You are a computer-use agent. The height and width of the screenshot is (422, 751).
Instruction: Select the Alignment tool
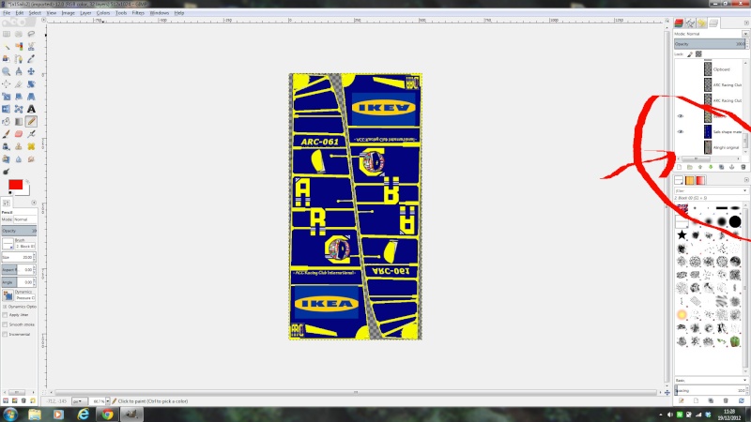click(x=7, y=84)
